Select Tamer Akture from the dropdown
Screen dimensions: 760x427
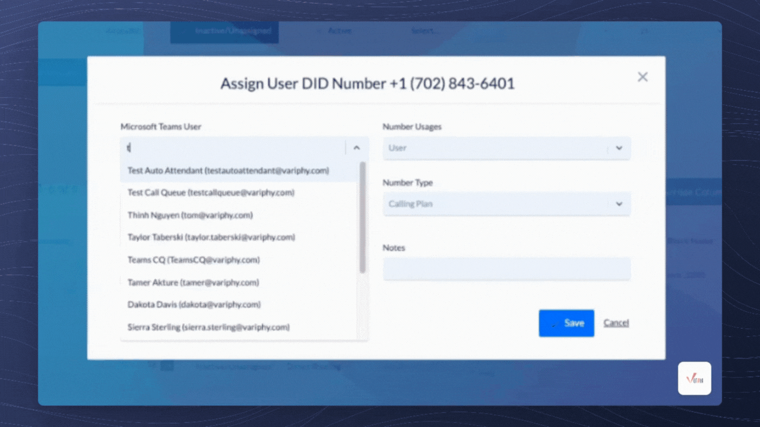pyautogui.click(x=193, y=282)
